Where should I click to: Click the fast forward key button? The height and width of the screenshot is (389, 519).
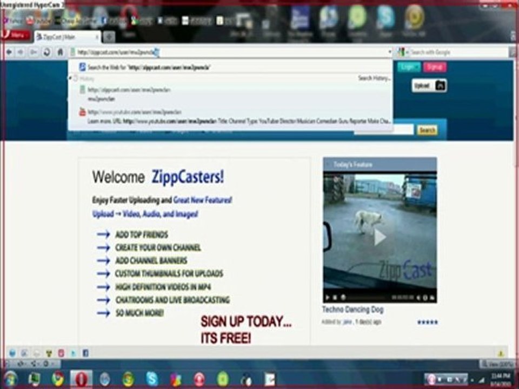point(34,52)
